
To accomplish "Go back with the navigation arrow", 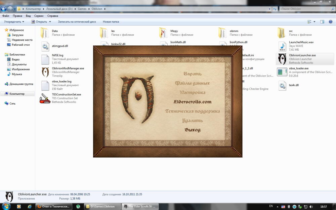I will tap(4, 9).
